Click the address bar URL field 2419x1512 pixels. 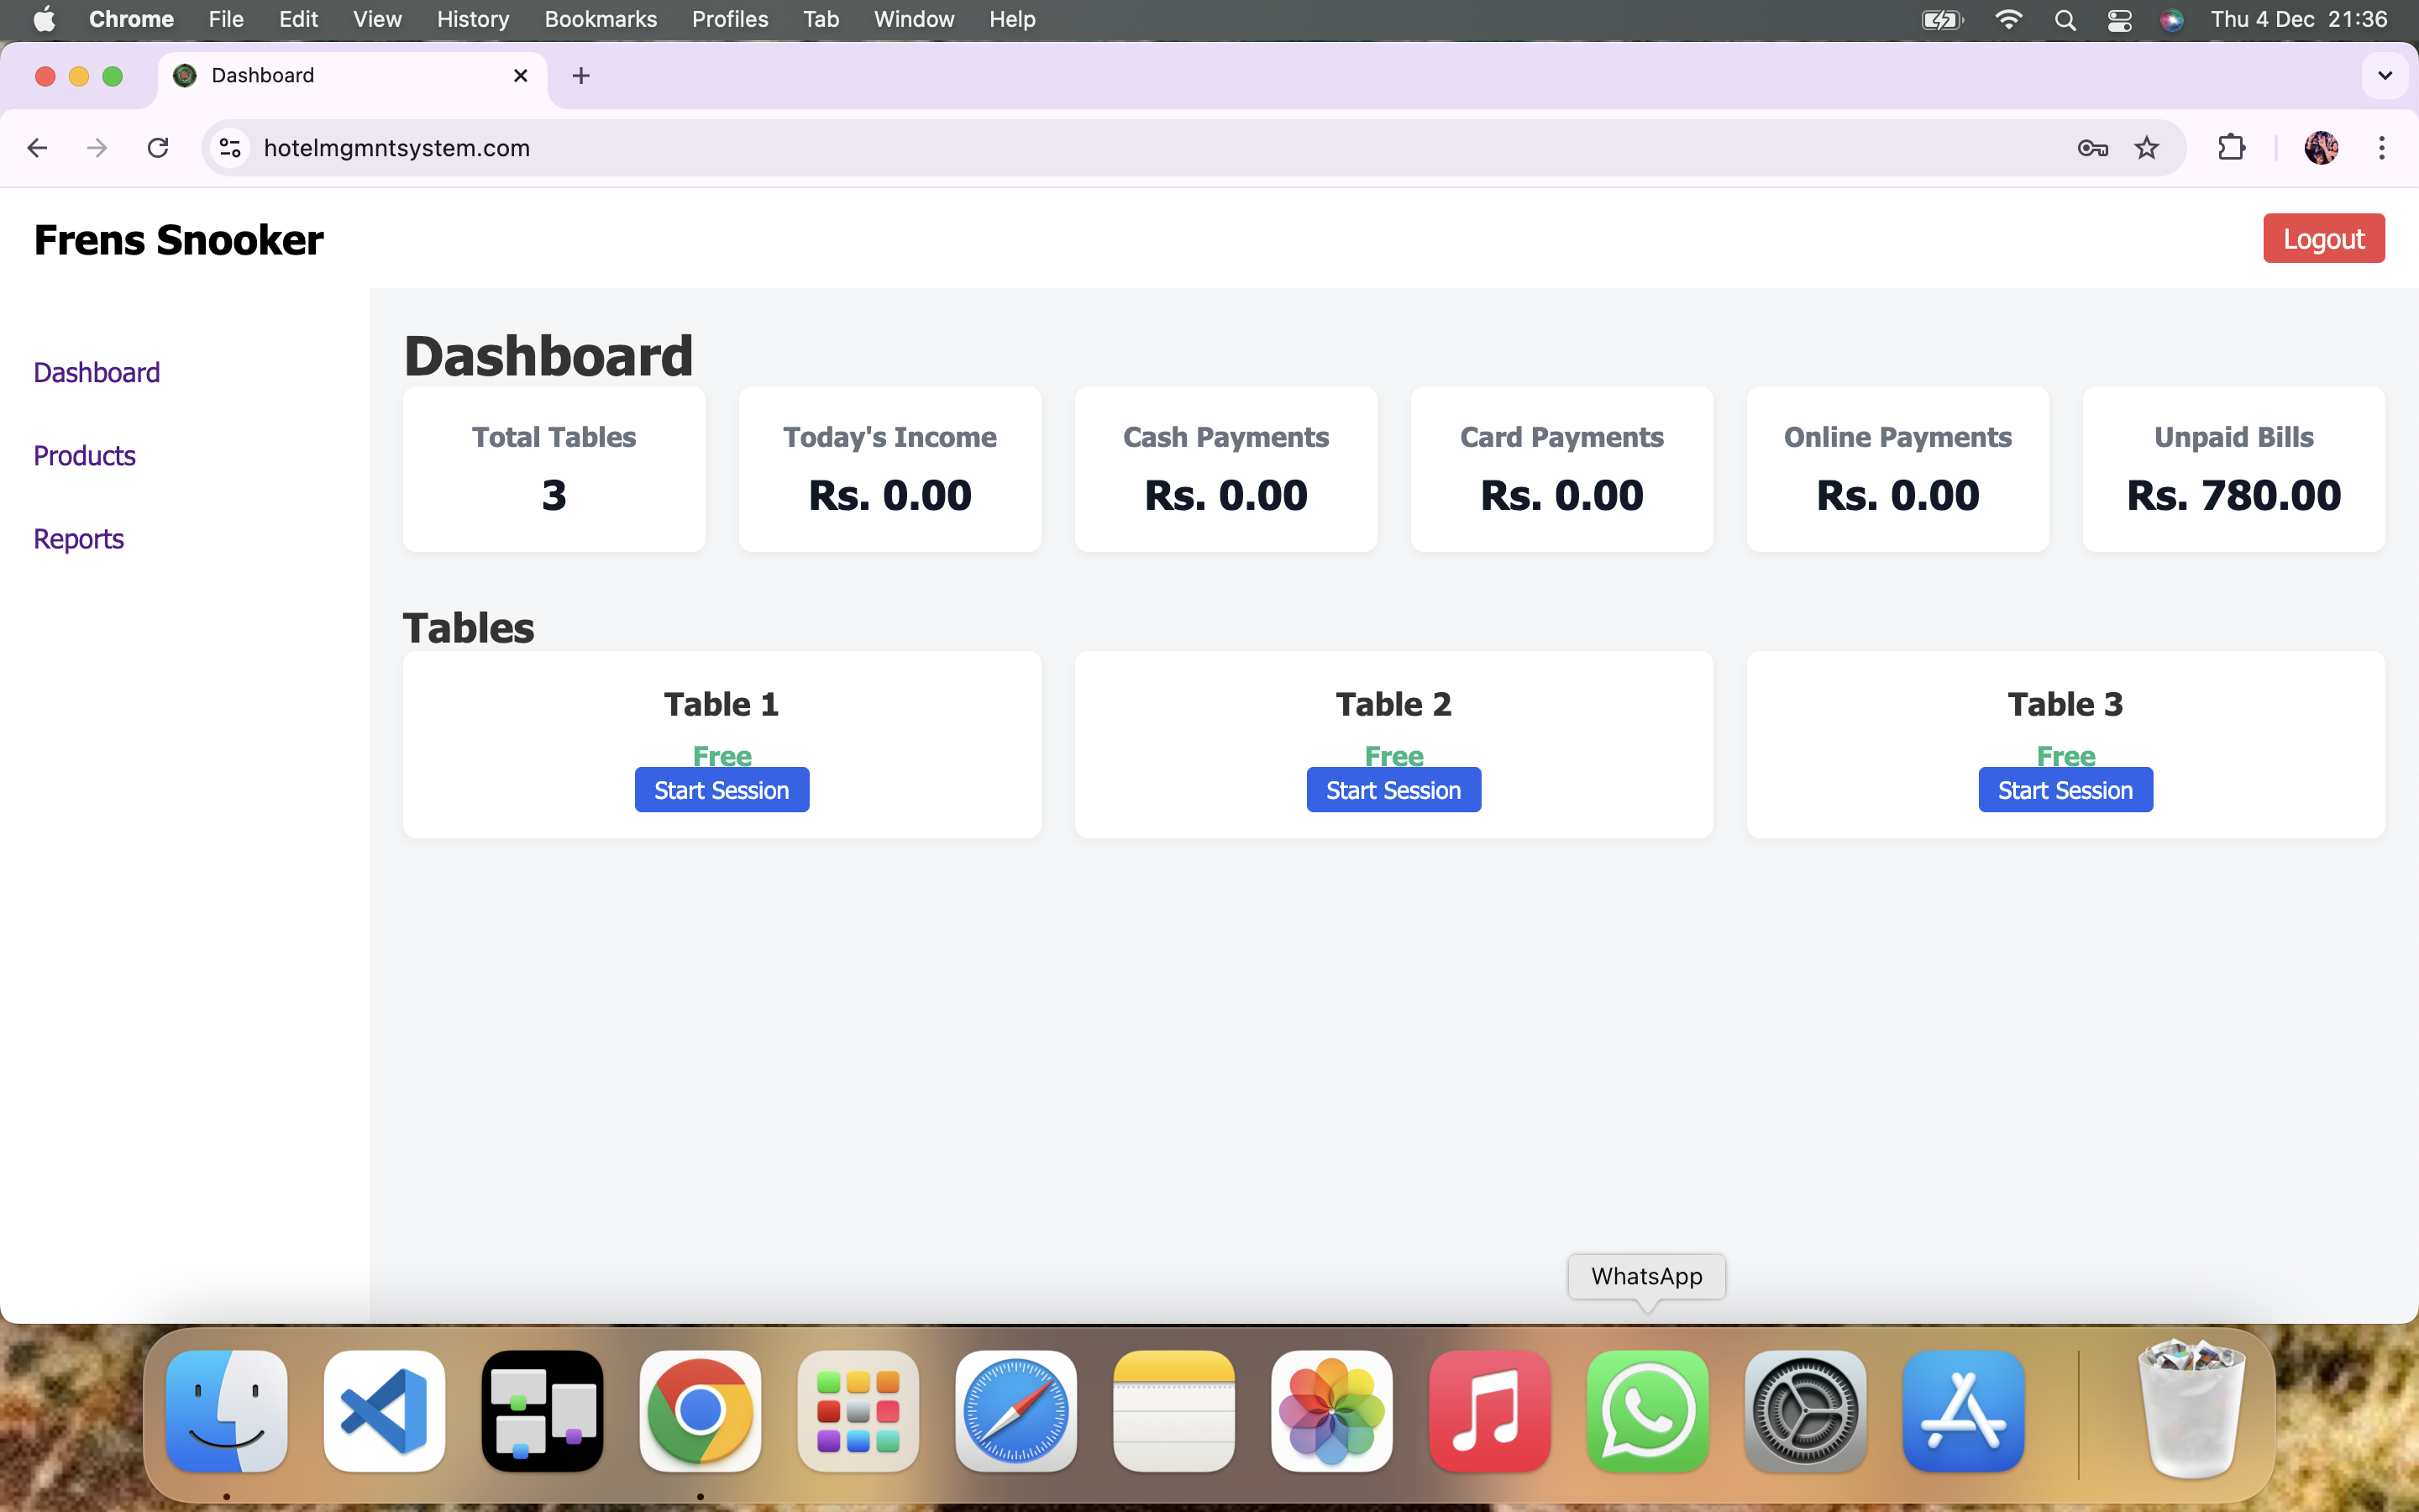[x=1099, y=148]
